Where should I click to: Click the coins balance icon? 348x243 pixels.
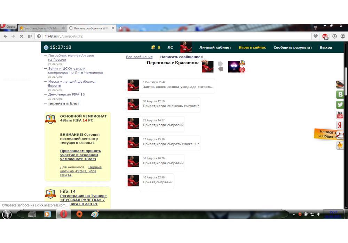153,47
